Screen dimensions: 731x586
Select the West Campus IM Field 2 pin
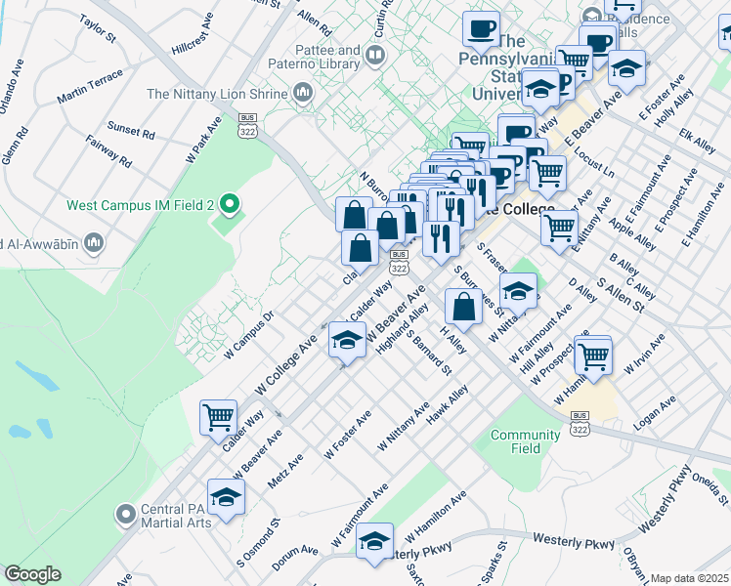click(231, 205)
